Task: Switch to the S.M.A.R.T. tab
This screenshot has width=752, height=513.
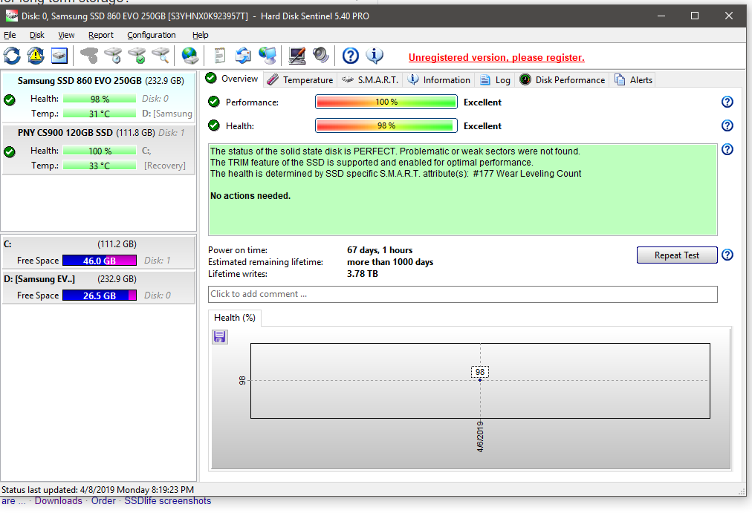Action: (x=370, y=80)
